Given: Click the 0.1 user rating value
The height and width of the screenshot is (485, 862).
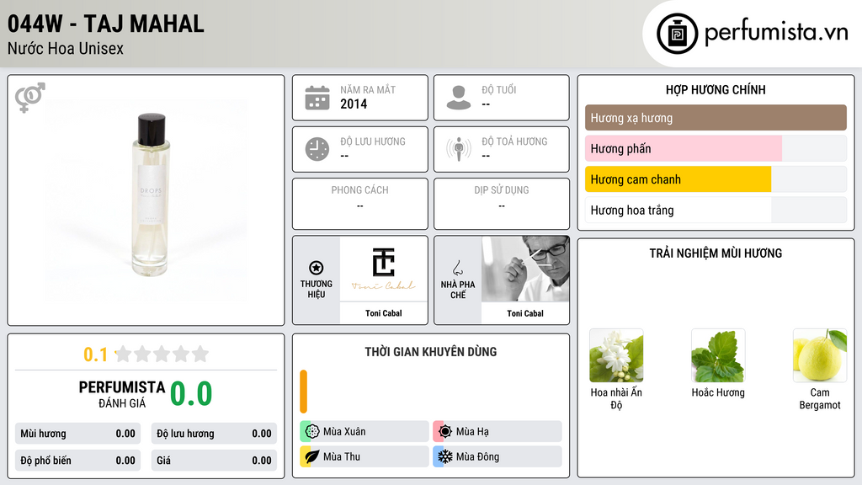Looking at the screenshot, I should tap(96, 354).
